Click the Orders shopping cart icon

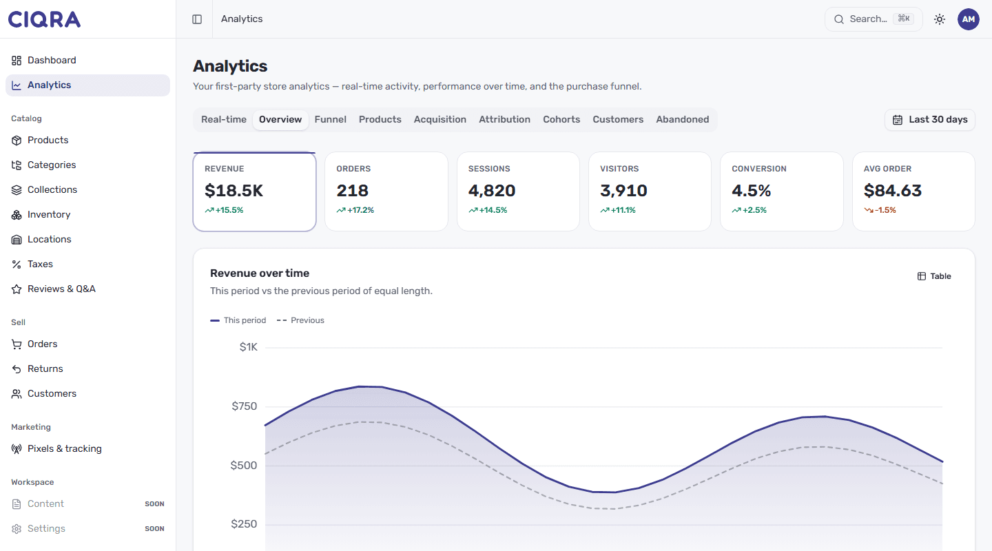(17, 344)
